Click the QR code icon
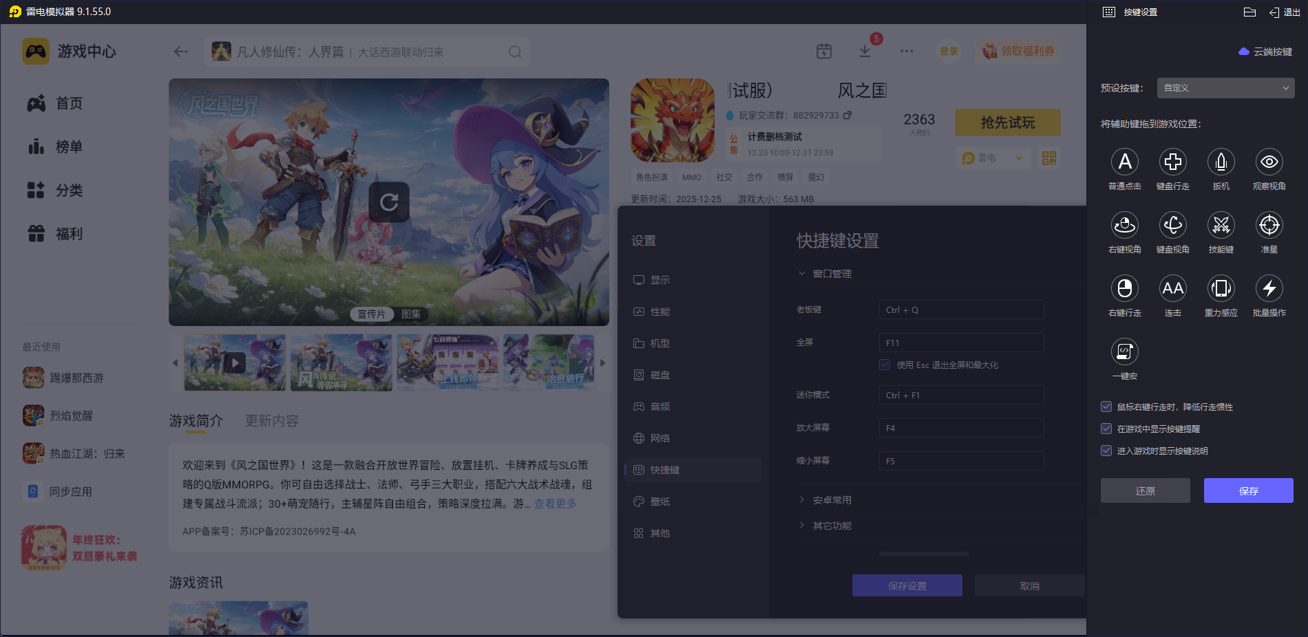The image size is (1308, 637). 1049,158
